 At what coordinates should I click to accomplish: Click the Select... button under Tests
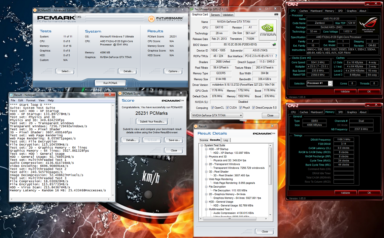click(x=66, y=72)
